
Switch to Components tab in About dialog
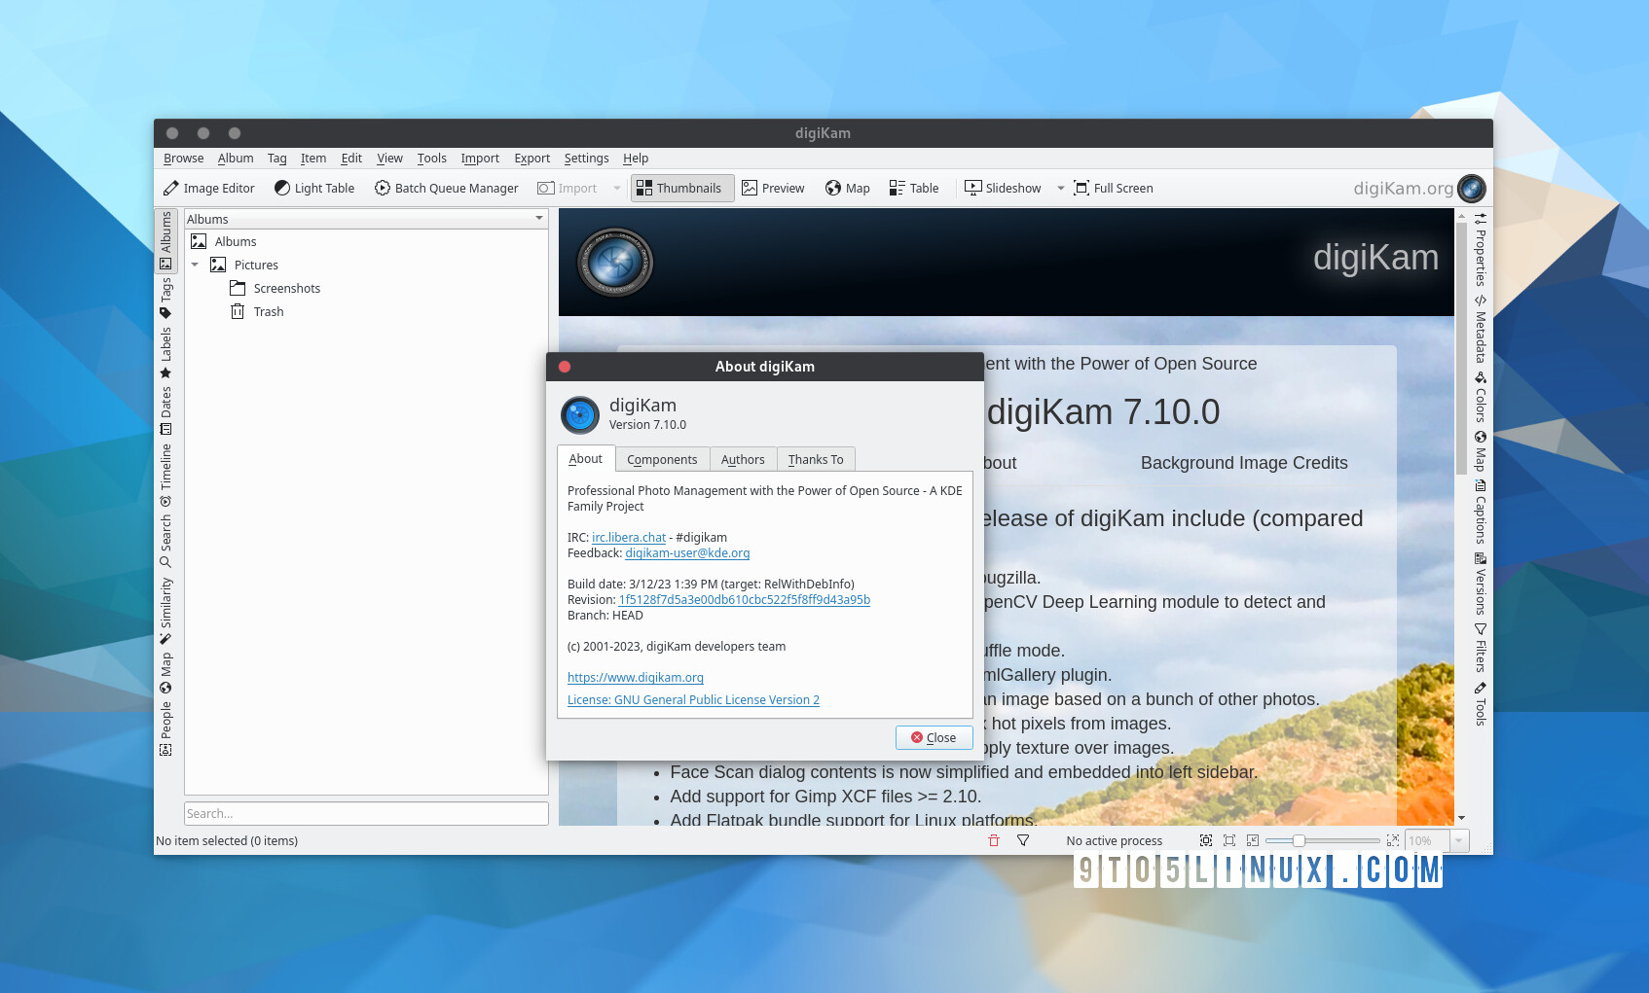[x=662, y=459]
